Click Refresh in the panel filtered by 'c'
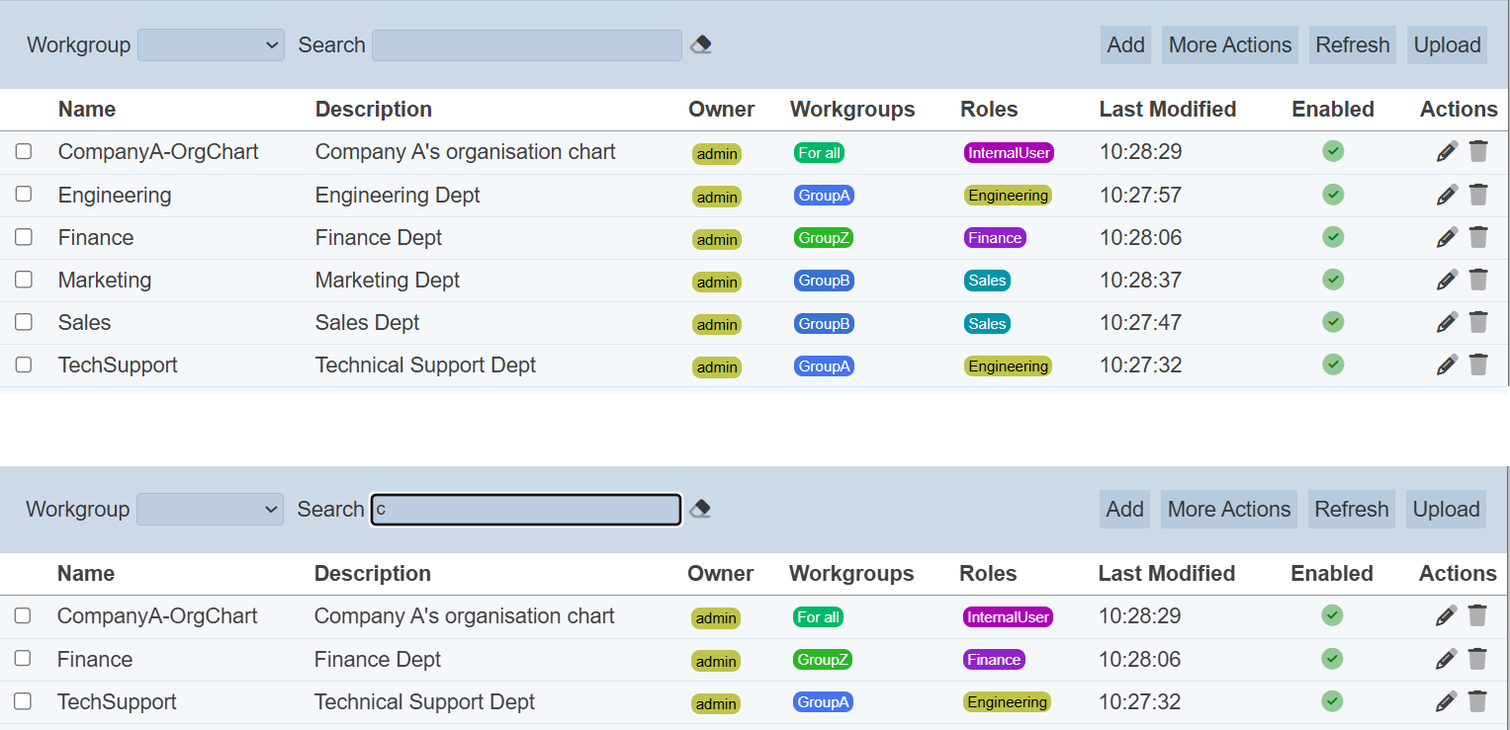This screenshot has width=1510, height=730. coord(1351,510)
